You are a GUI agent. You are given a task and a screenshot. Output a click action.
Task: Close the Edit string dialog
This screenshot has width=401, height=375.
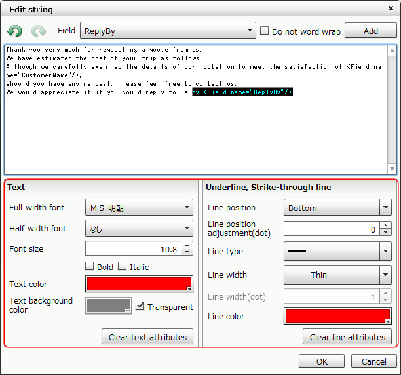coord(391,9)
